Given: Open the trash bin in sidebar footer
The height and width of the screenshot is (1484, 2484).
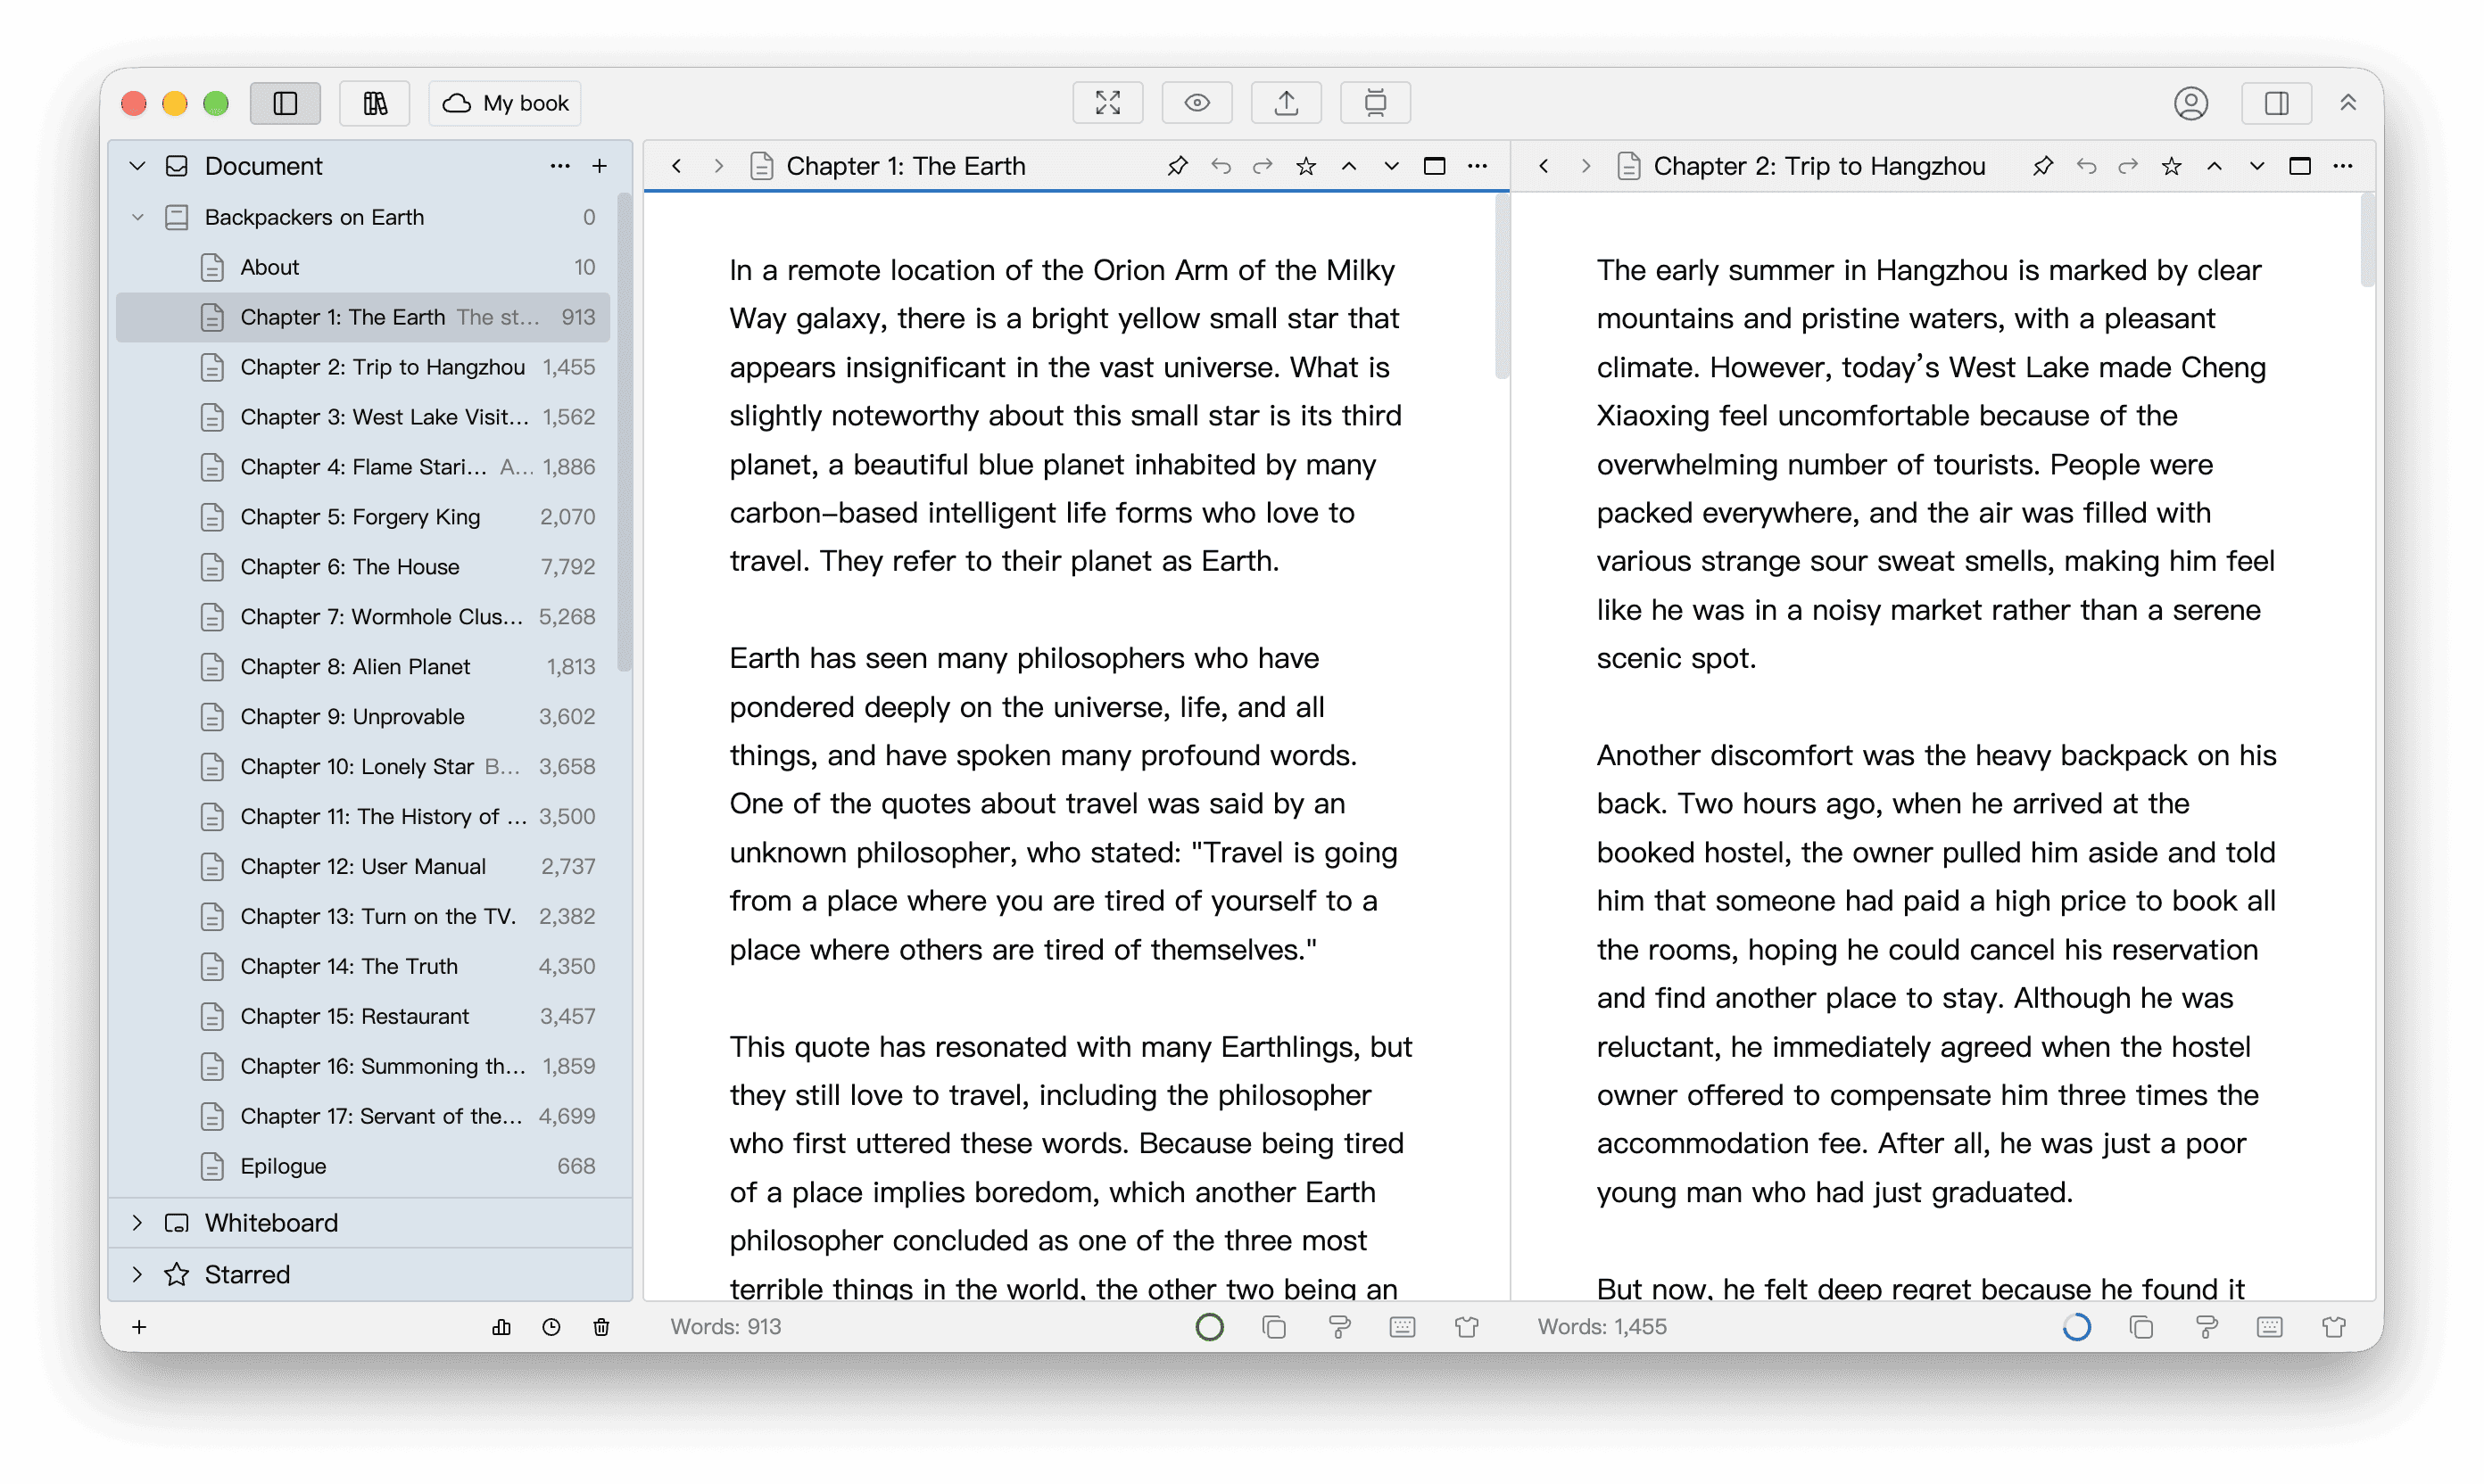Looking at the screenshot, I should (x=601, y=1327).
